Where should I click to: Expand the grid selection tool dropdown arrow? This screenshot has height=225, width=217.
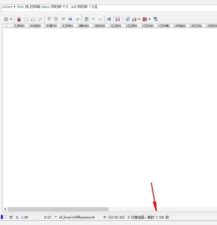coord(11,19)
